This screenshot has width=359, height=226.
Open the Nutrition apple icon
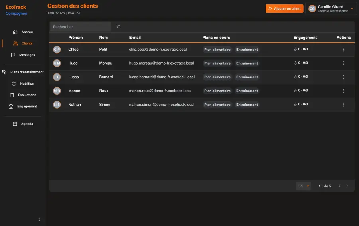point(14,83)
